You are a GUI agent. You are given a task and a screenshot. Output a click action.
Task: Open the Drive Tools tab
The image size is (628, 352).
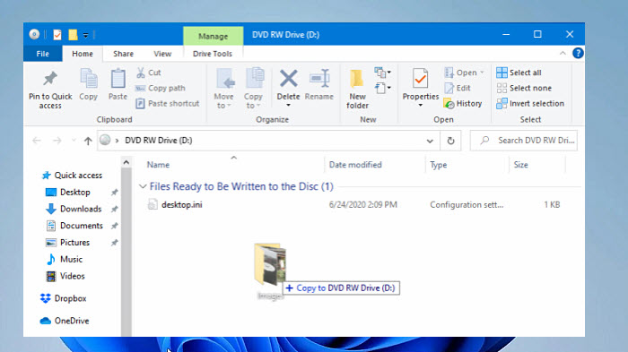(213, 54)
